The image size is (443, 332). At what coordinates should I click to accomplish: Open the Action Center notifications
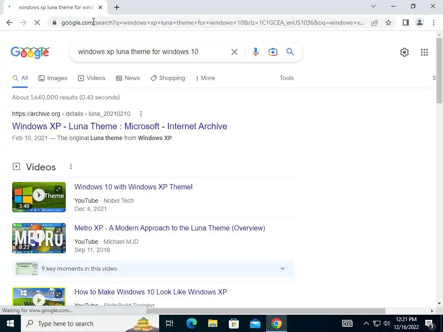(x=430, y=323)
